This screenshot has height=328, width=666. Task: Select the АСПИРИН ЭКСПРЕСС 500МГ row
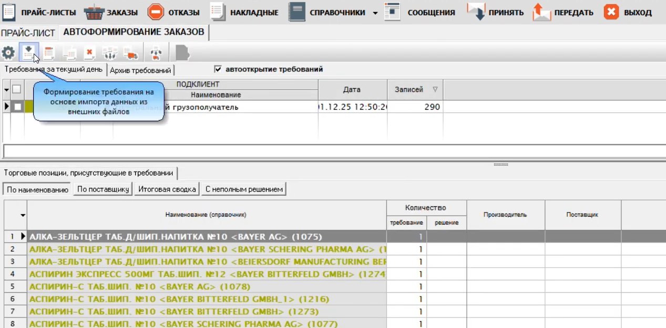(208, 274)
